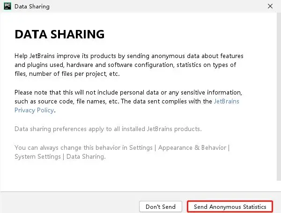
Task: Click the 'Data Sharing' window title text
Action: coord(32,7)
